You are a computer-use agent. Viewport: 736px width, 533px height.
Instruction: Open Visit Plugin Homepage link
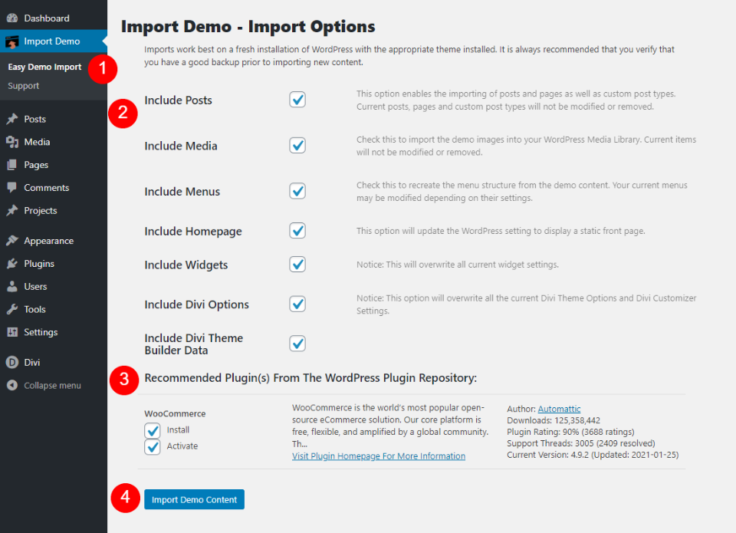[x=379, y=456]
